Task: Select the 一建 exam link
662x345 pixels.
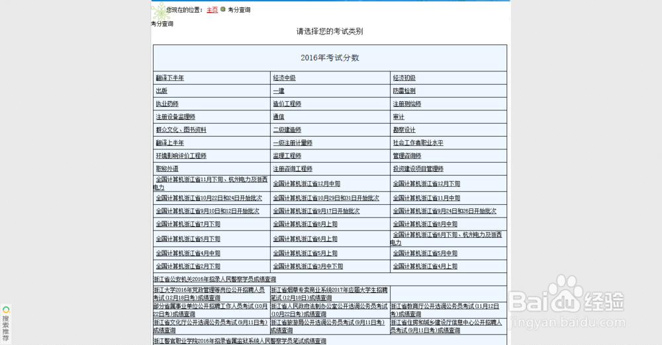Action: (x=279, y=91)
